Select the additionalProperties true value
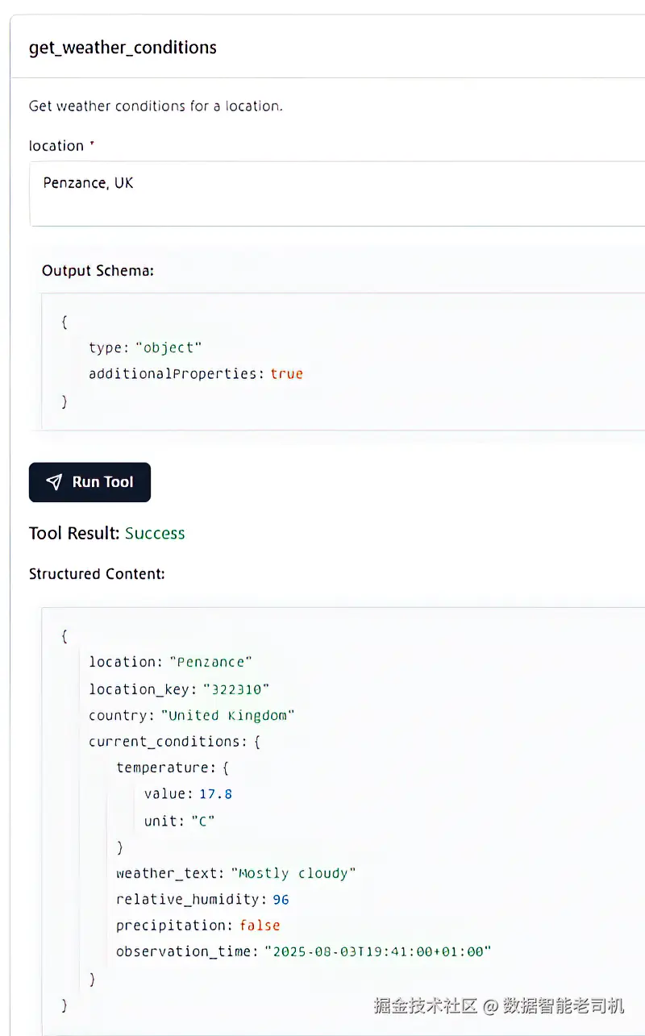645x1036 pixels. [286, 374]
